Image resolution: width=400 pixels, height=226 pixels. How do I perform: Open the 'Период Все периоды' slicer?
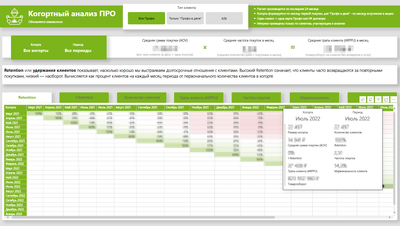[x=78, y=47]
